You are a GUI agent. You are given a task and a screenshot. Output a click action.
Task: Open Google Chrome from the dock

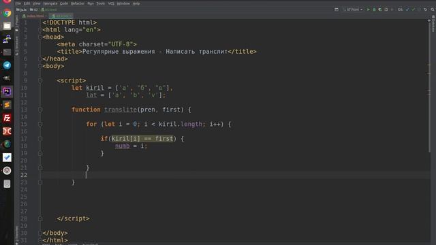(x=7, y=13)
